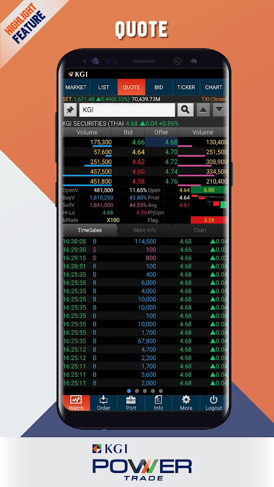Tap the last page indicator dot

point(161,391)
